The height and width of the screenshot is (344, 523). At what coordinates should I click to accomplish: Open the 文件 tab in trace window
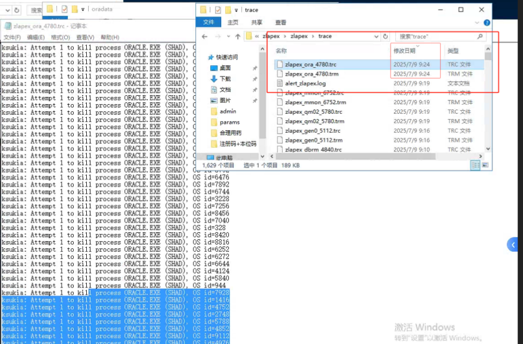(208, 22)
